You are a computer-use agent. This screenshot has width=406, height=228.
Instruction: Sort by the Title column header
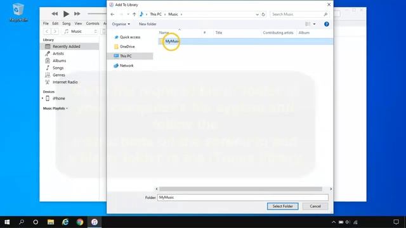point(219,32)
